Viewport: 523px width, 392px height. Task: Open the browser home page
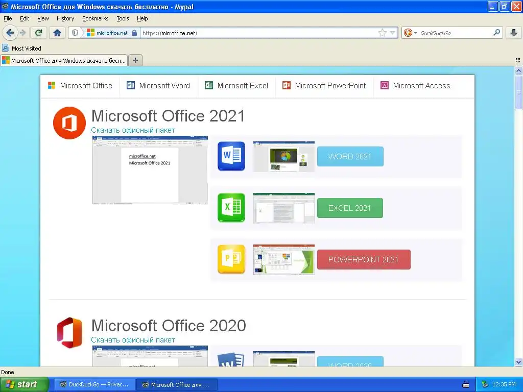click(57, 33)
